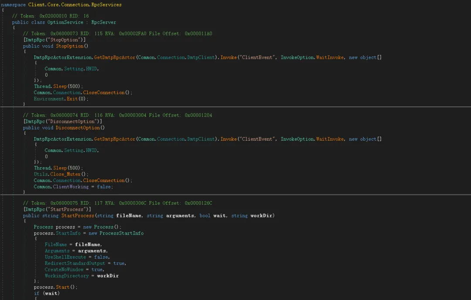Click the process.Start() call
This screenshot has height=300, width=471.
coord(55,287)
